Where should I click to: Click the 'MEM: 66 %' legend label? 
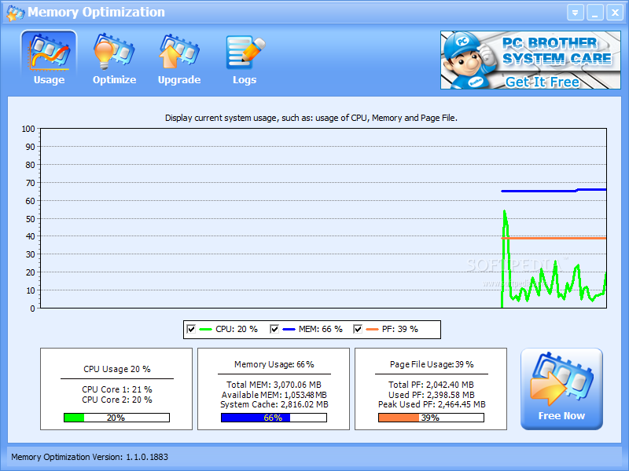tap(321, 329)
